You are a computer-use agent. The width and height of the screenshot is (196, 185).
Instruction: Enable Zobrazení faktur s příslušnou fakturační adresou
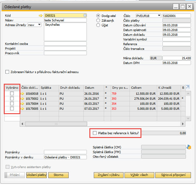[x=7, y=72]
